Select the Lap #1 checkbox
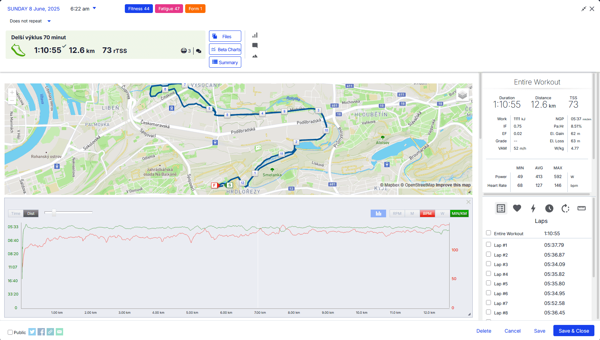Image resolution: width=600 pixels, height=340 pixels. coord(488,244)
